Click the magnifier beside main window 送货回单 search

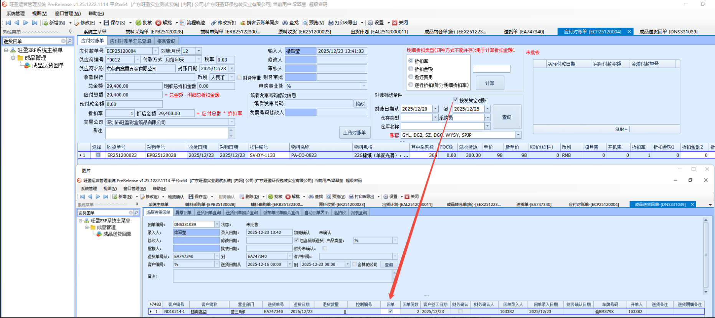pos(69,41)
